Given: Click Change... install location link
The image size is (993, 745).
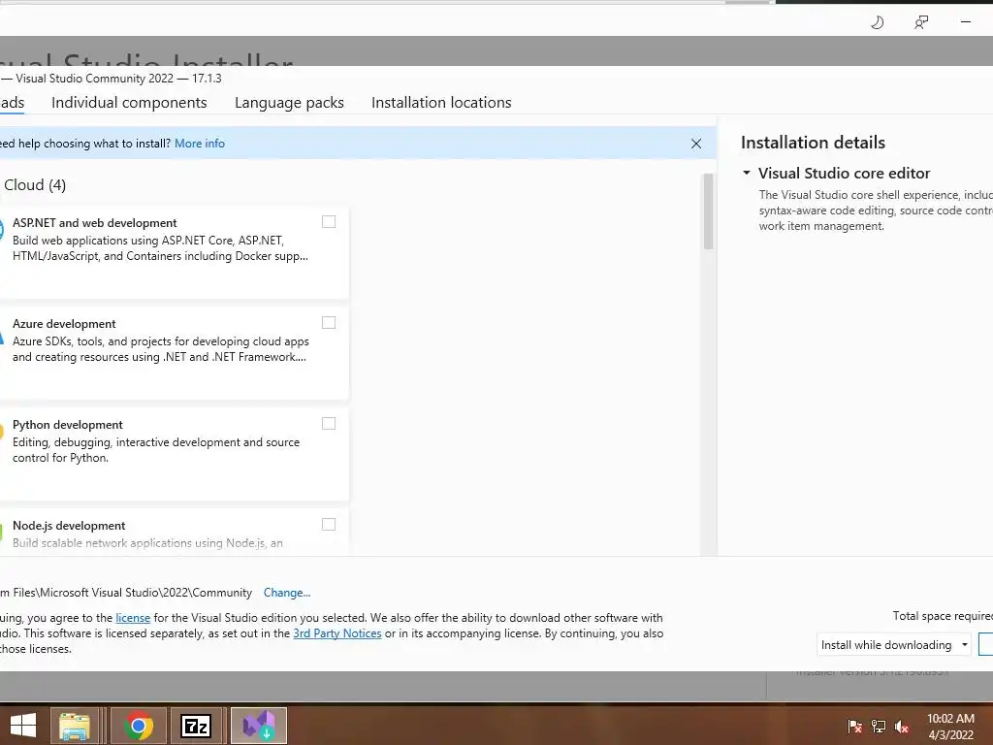Looking at the screenshot, I should point(287,593).
